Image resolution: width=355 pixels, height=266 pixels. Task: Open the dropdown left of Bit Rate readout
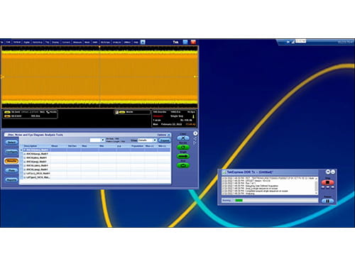(x=103, y=140)
